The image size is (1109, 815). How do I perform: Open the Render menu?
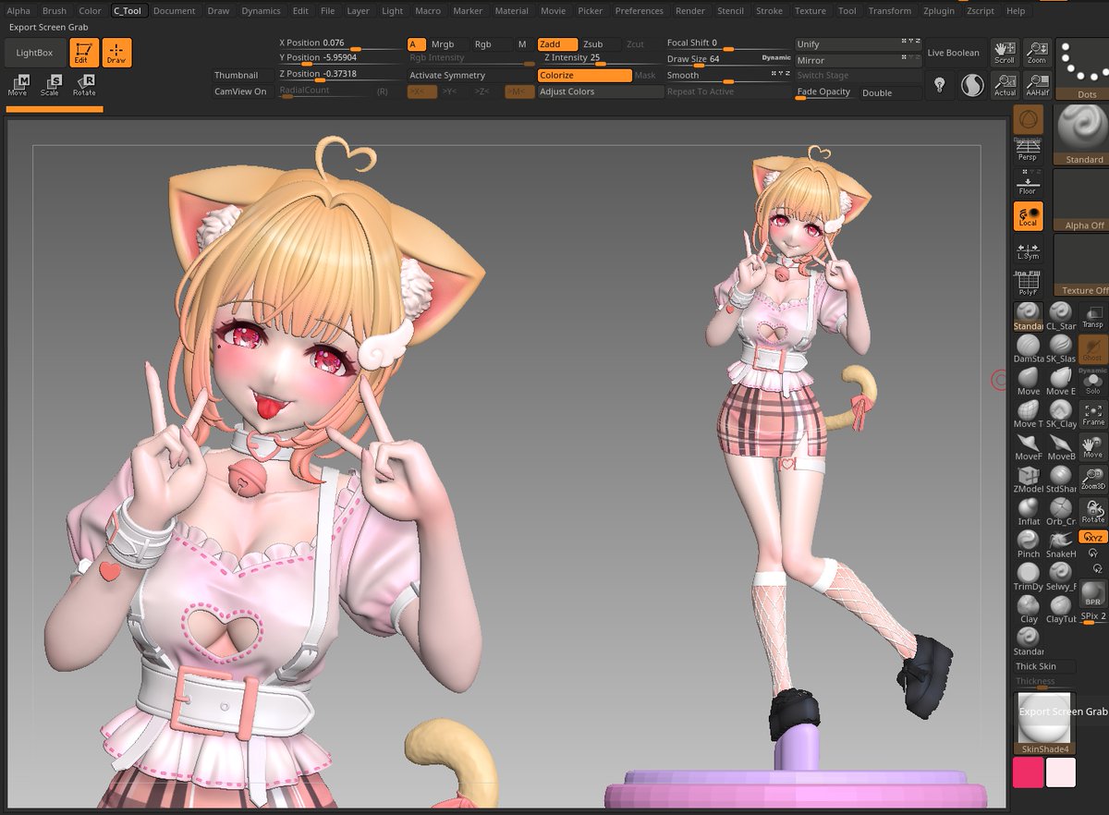689,11
